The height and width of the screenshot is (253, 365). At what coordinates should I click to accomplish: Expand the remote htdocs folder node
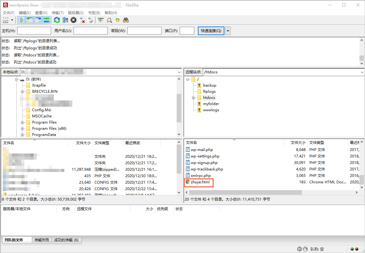click(193, 98)
